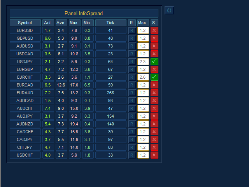Toggle the green check status for EURCHF
This screenshot has height=187, width=249.
pyautogui.click(x=154, y=77)
